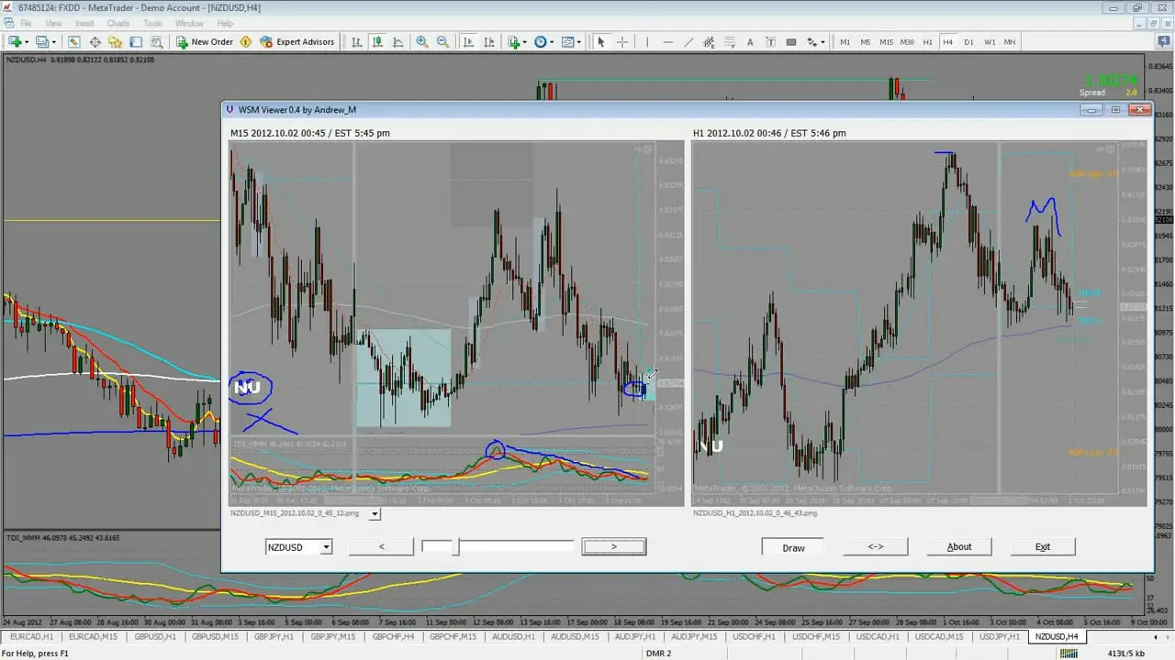Toggle the Terminal window icon
Image resolution: width=1175 pixels, height=660 pixels.
pyautogui.click(x=136, y=42)
